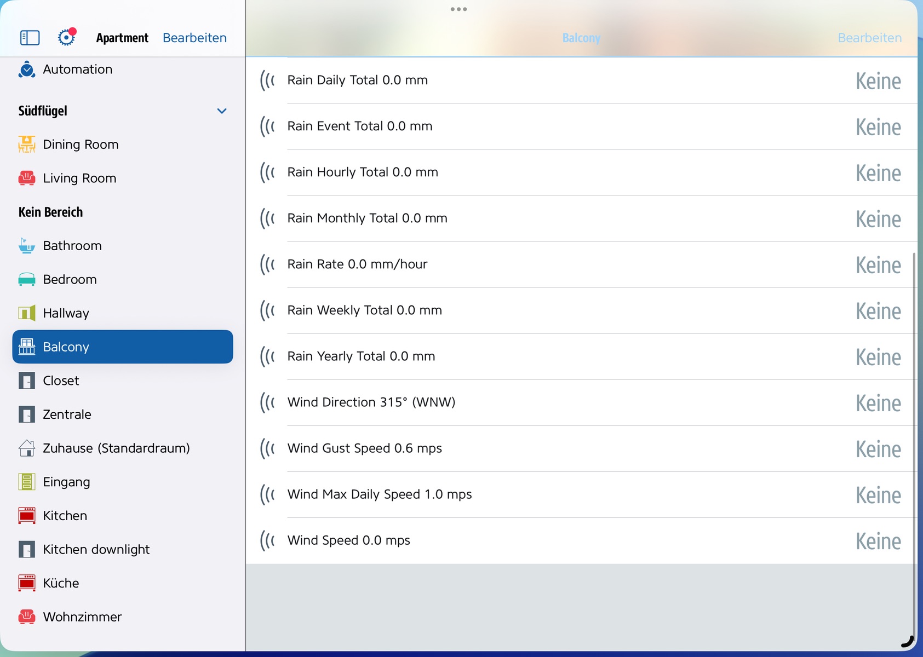Click the Bedroom bed icon
923x657 pixels.
pyautogui.click(x=27, y=280)
